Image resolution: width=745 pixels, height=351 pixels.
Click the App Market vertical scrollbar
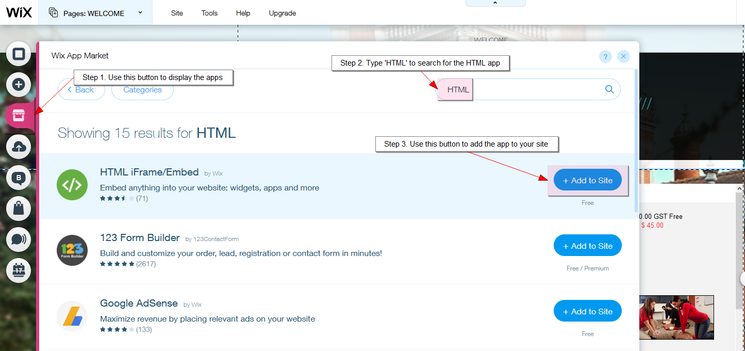637,141
